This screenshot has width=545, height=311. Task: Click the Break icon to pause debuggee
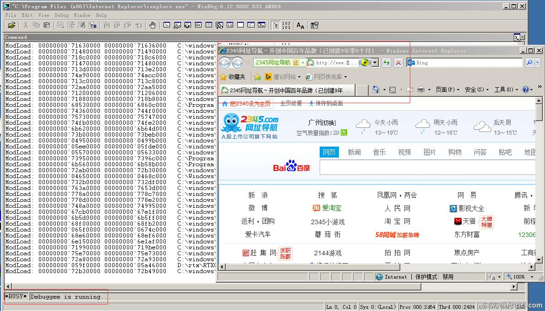(x=93, y=25)
